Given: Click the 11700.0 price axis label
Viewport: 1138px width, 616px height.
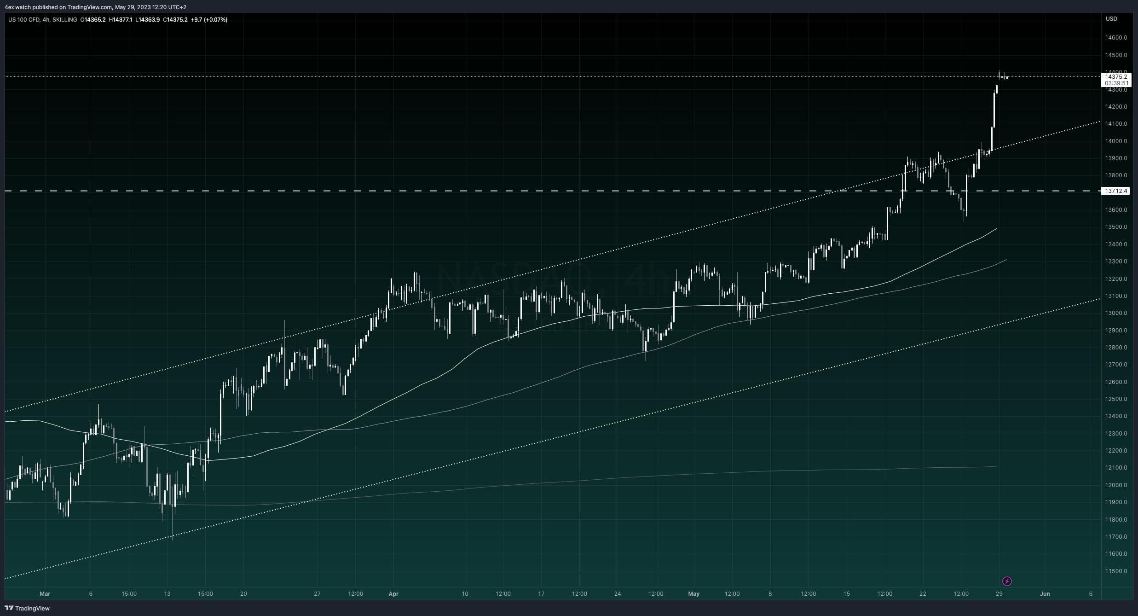Looking at the screenshot, I should click(x=1116, y=537).
